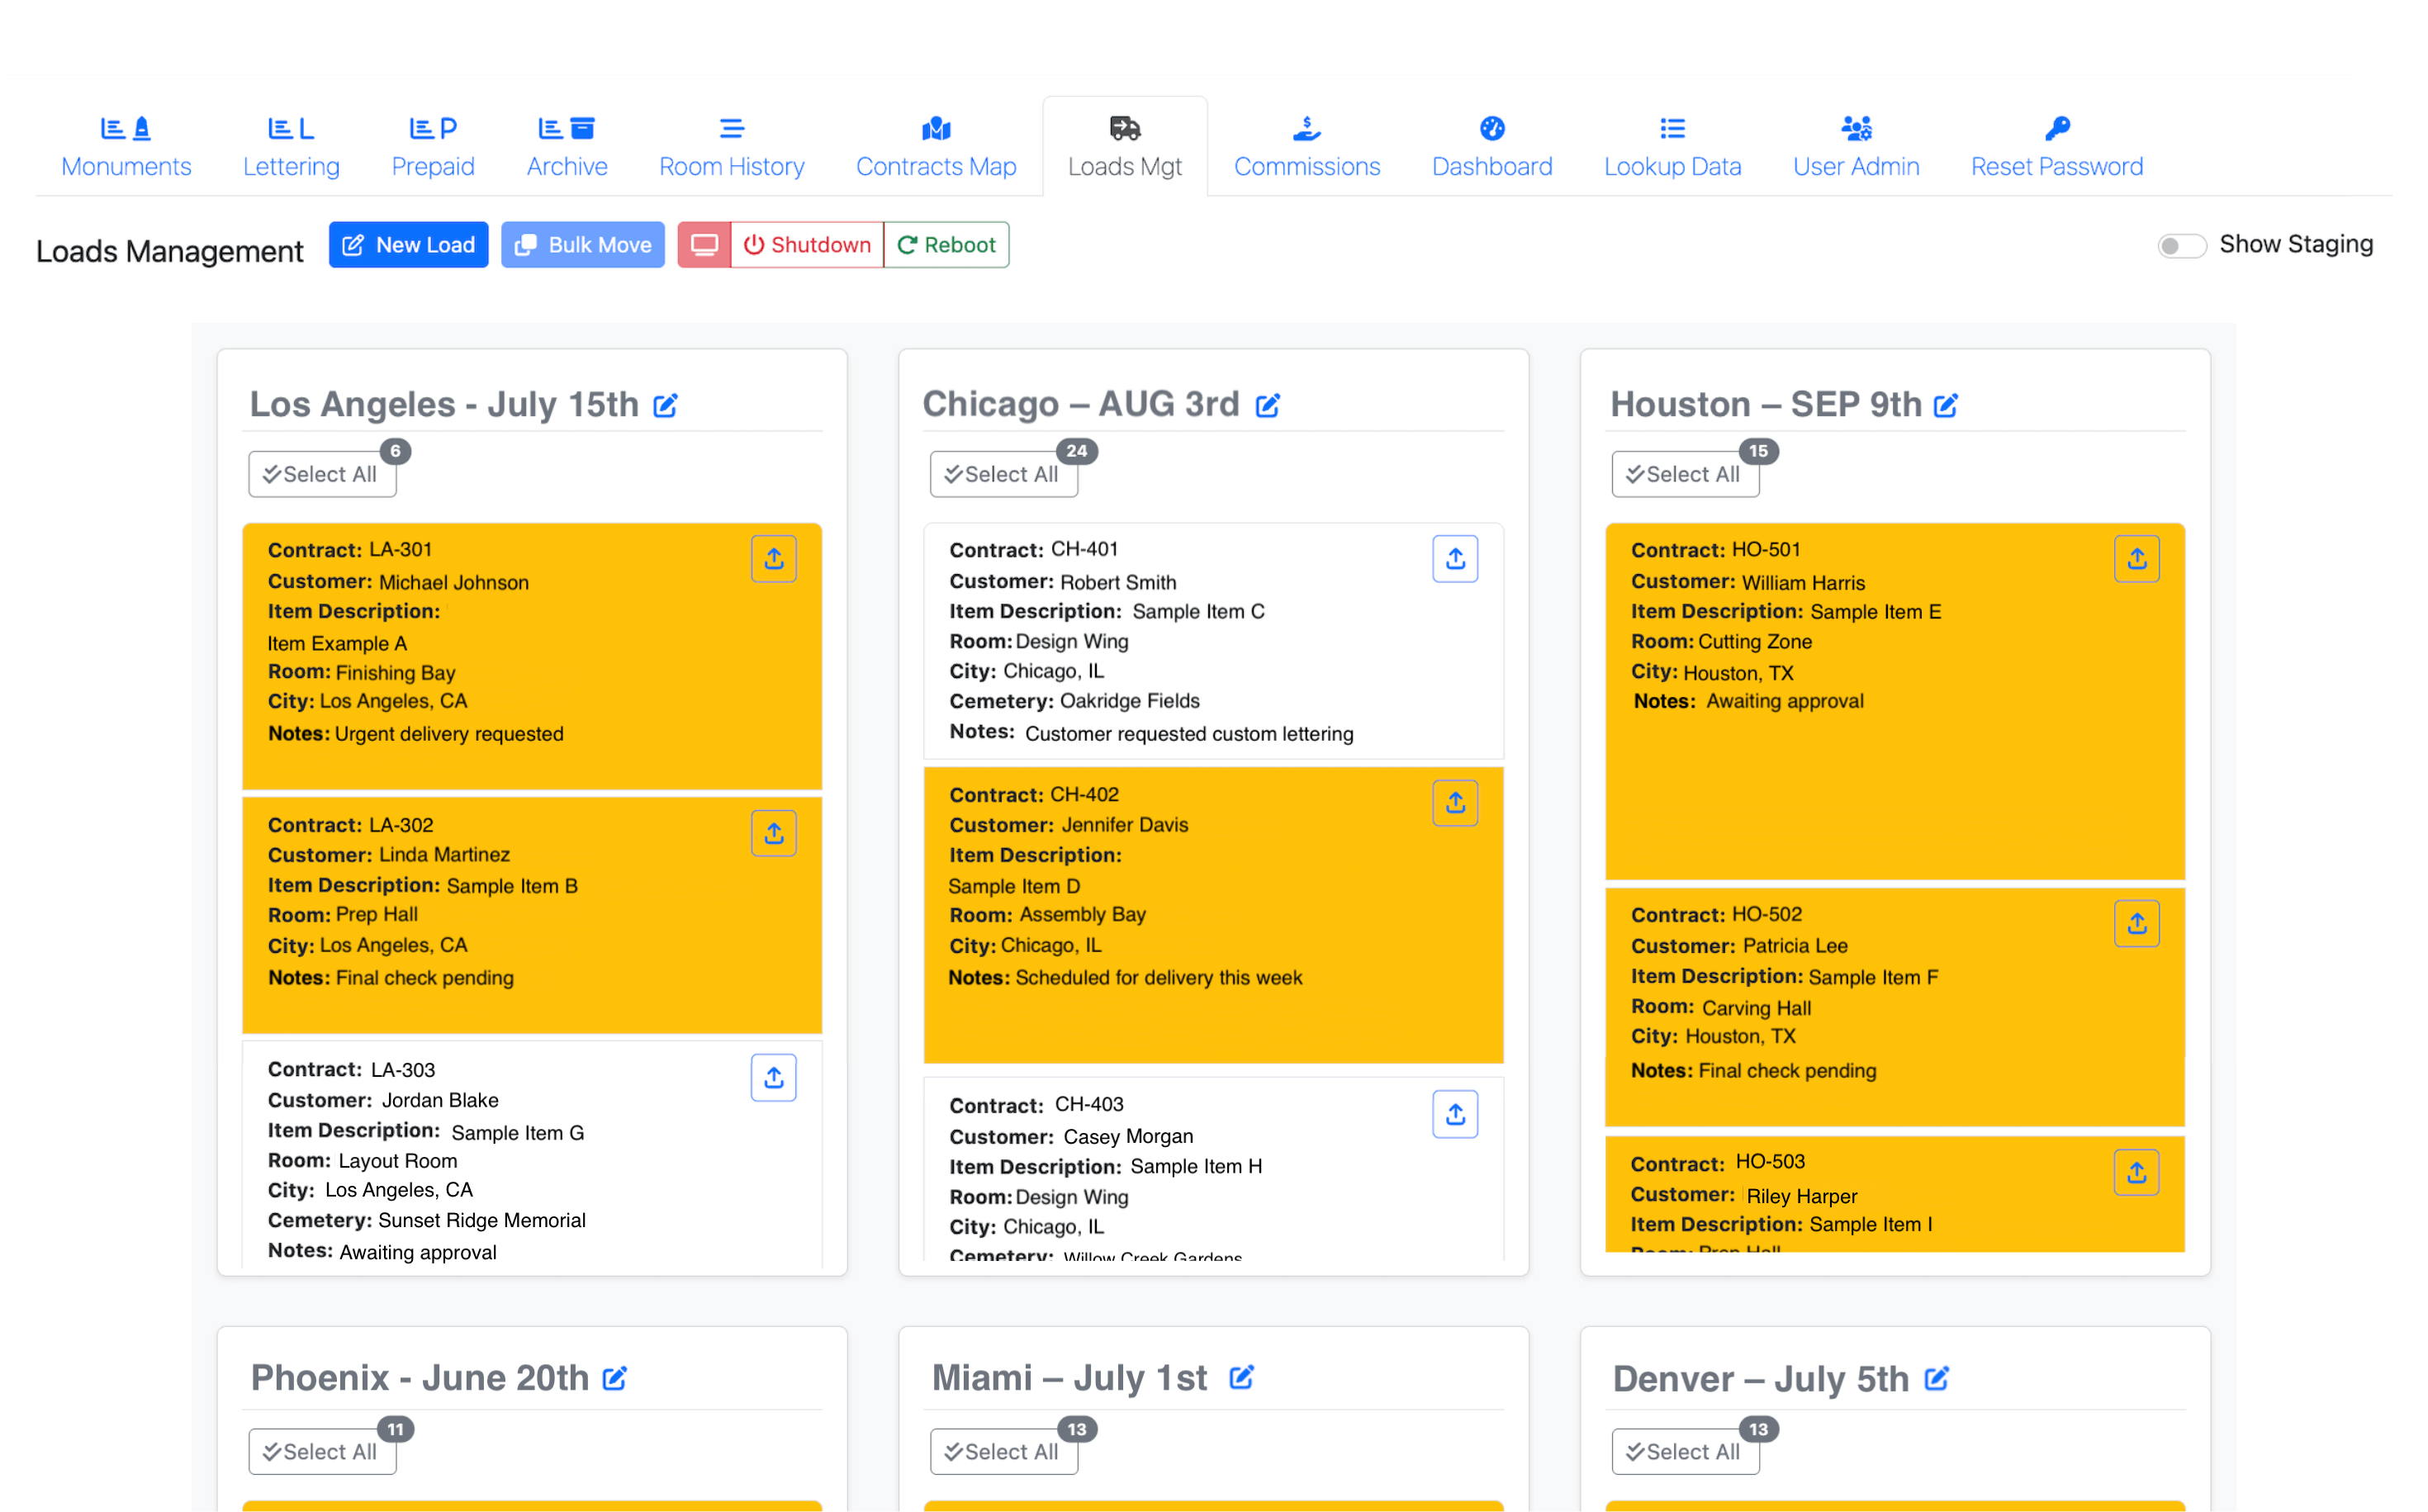Click the Shutdown button

tap(807, 244)
